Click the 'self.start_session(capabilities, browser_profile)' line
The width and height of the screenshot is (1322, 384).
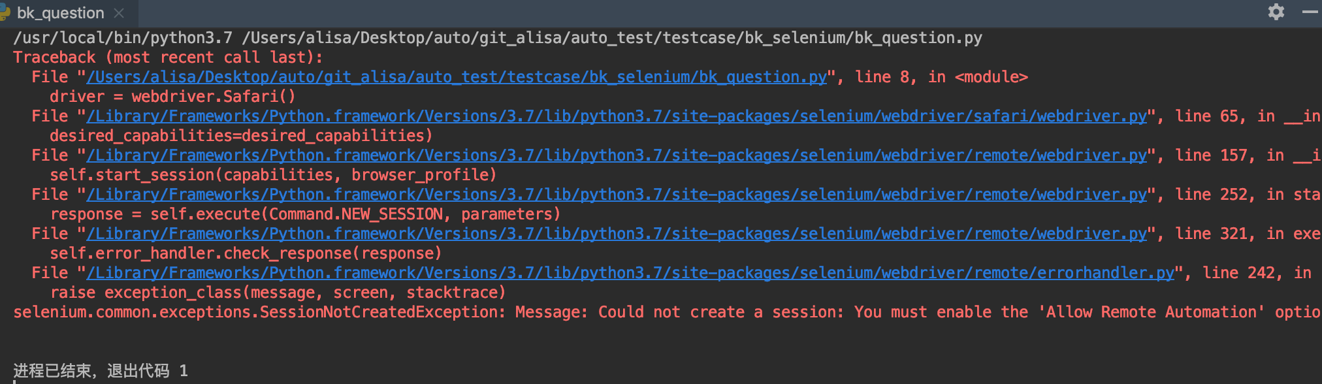pos(273,175)
